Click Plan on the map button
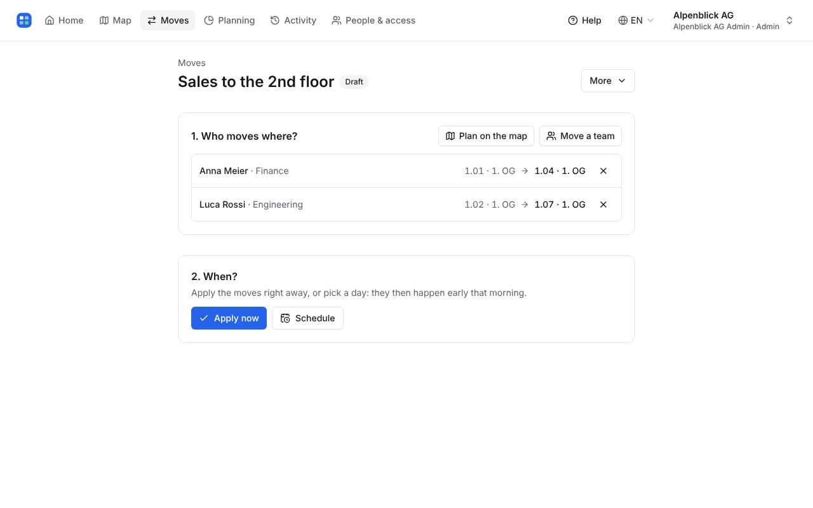This screenshot has height=508, width=813. click(486, 136)
